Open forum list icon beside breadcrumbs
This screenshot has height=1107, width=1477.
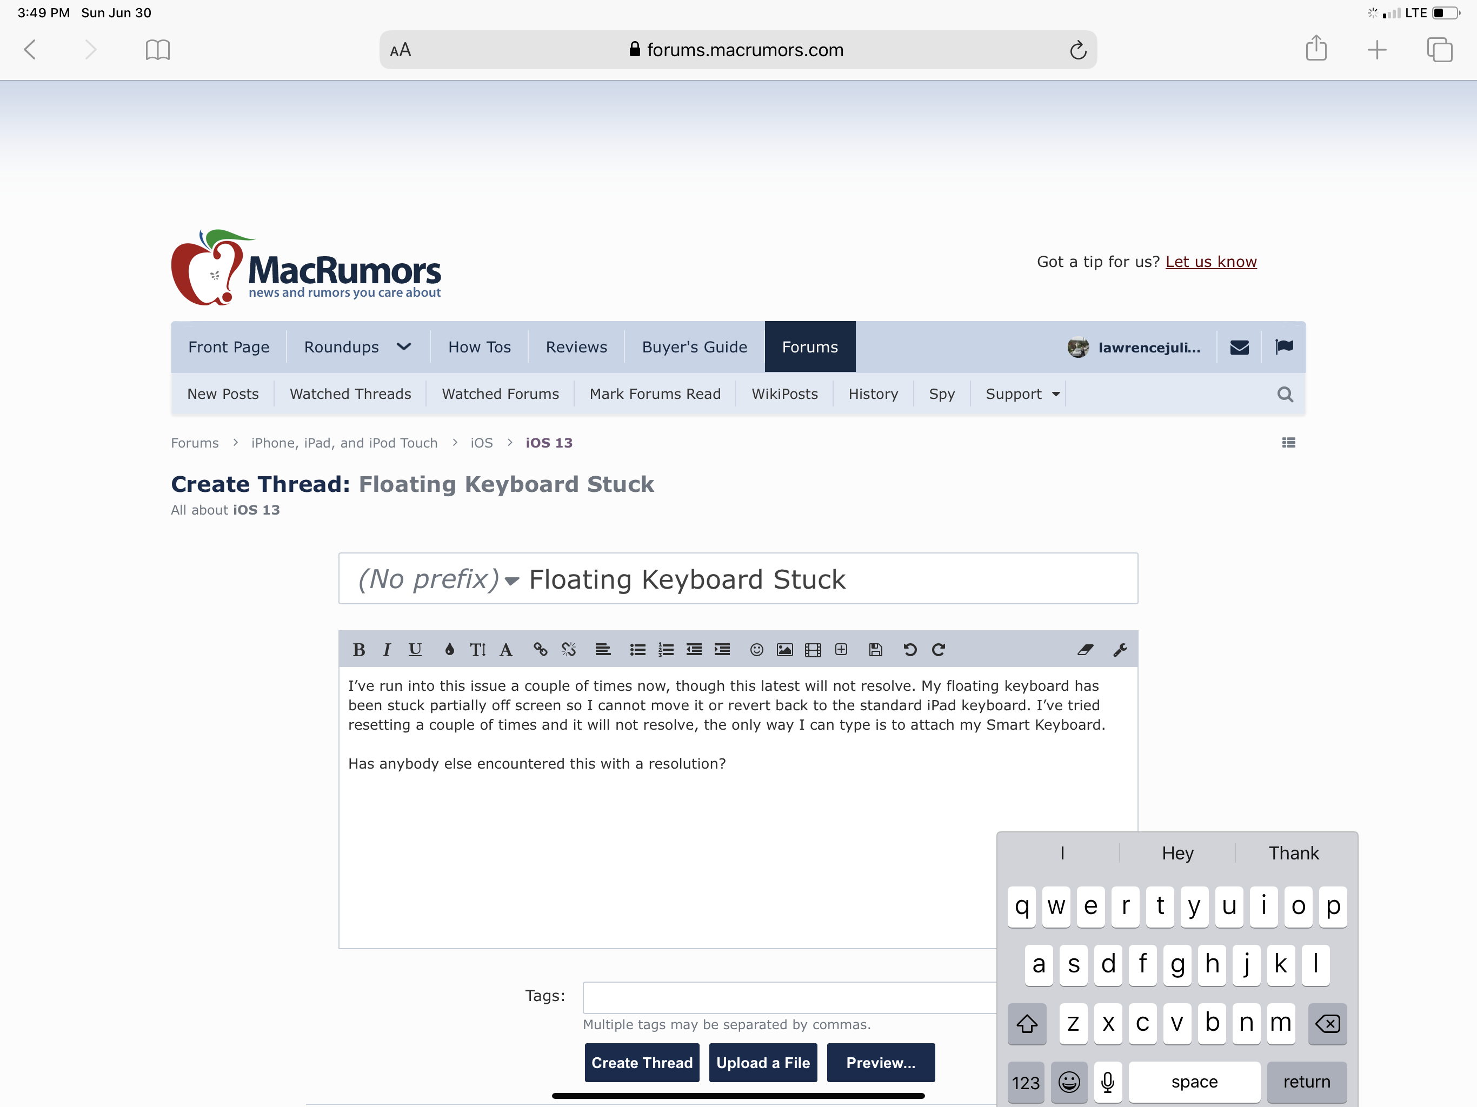[1288, 443]
